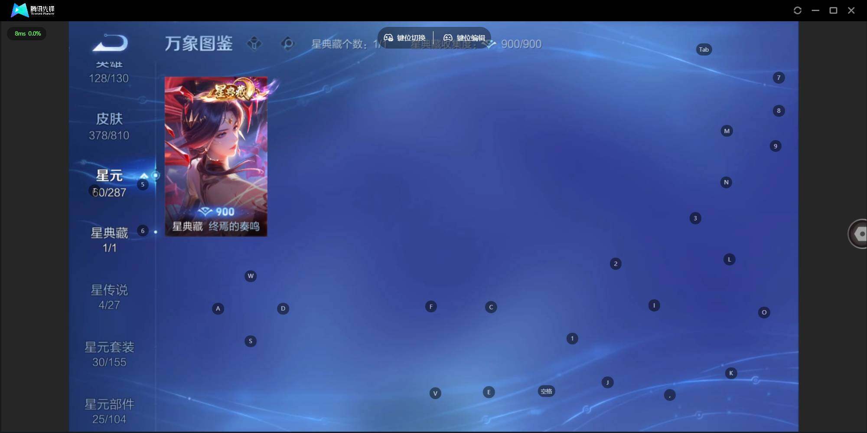Click the key marker labeled 5
The width and height of the screenshot is (867, 433).
pos(143,184)
